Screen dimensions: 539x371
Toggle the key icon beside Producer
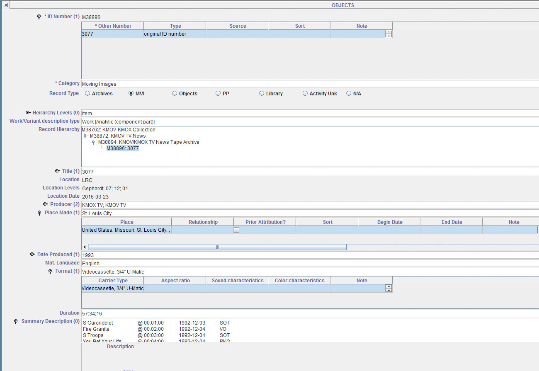(x=46, y=204)
